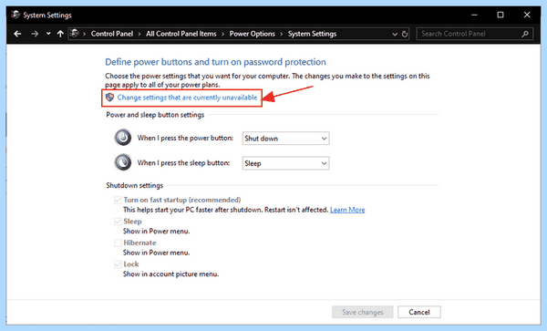
Task: Click the UAC shield icon
Action: [x=110, y=98]
